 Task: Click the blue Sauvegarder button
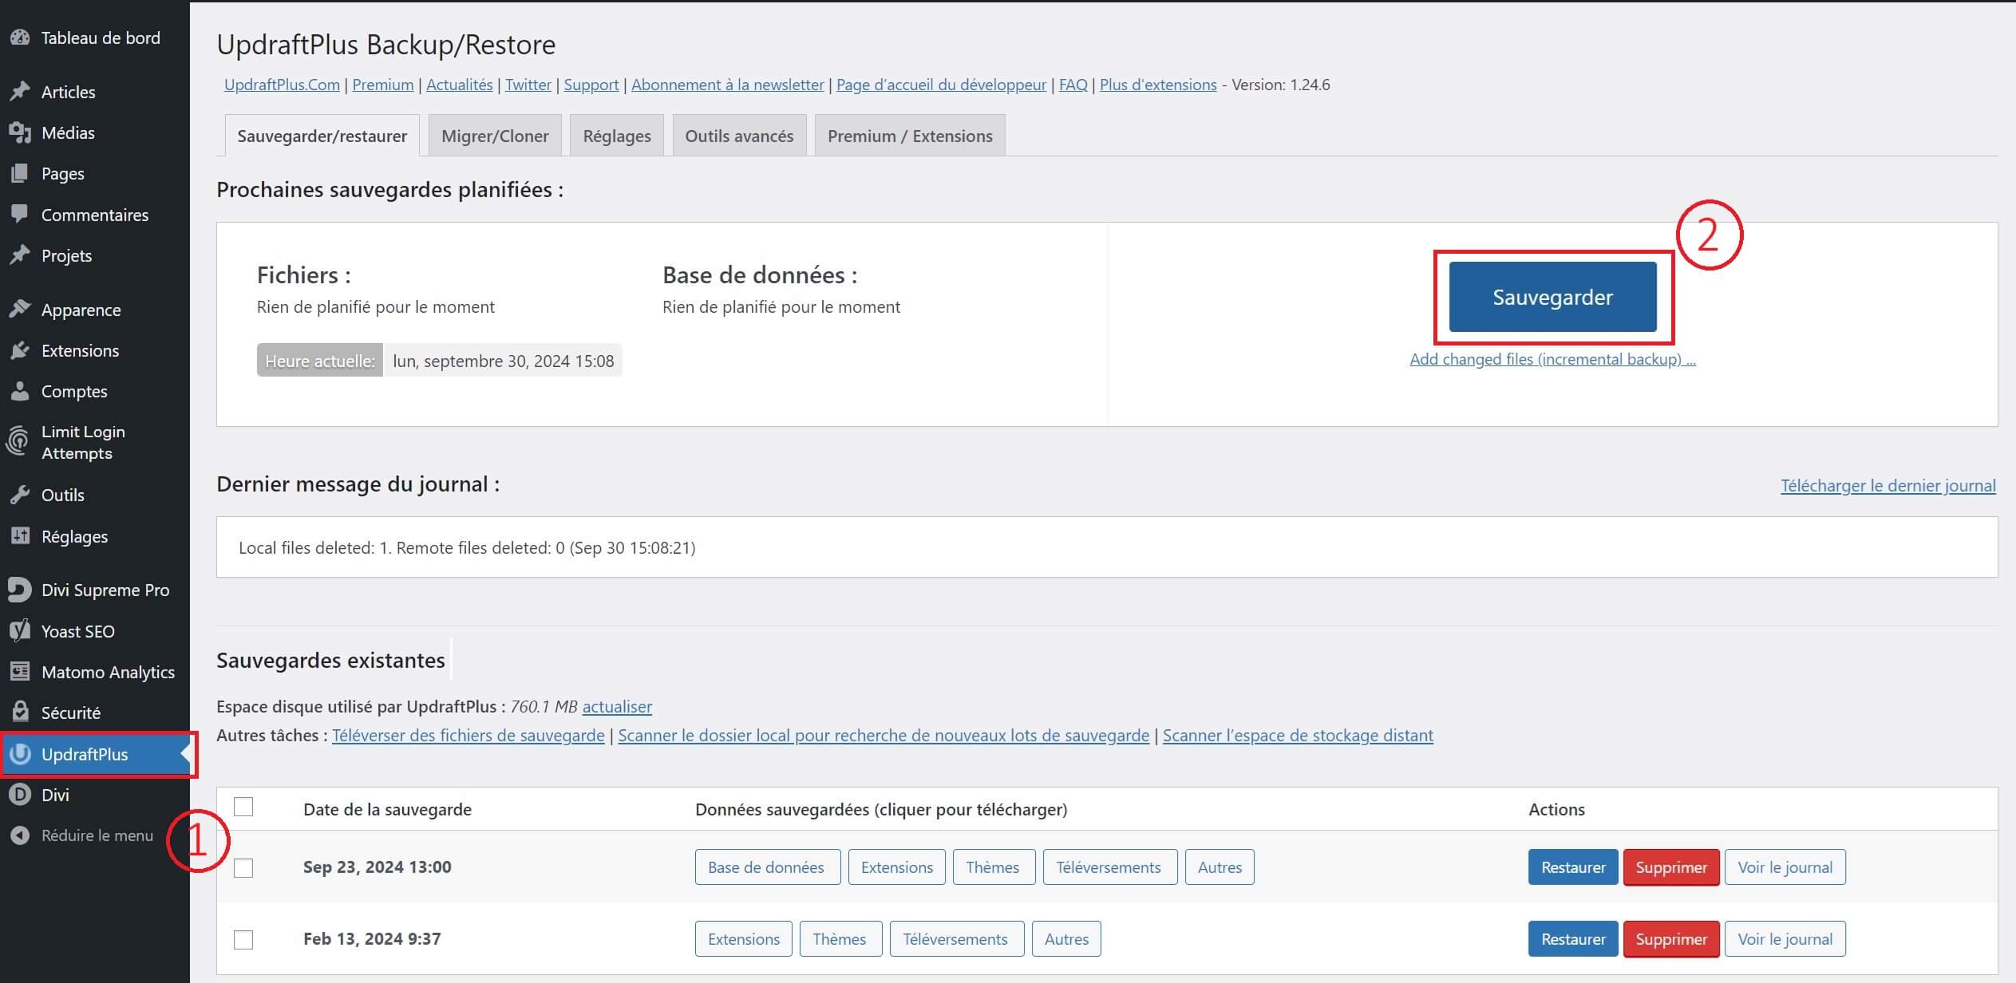pyautogui.click(x=1552, y=297)
